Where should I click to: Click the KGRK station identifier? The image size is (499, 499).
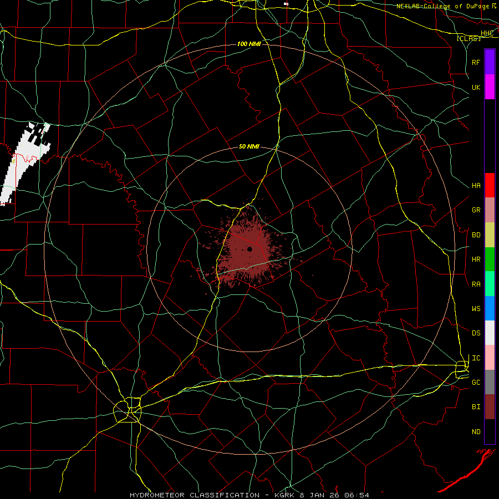coord(284,495)
